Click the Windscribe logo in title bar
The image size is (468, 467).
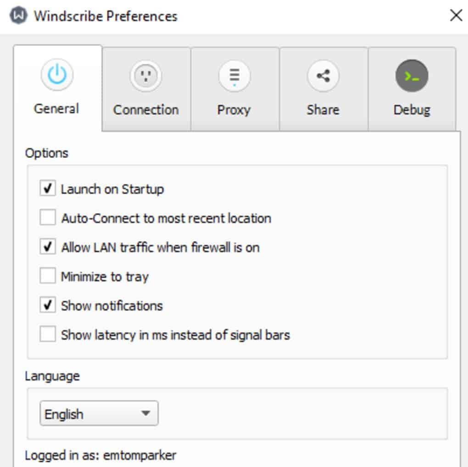18,16
